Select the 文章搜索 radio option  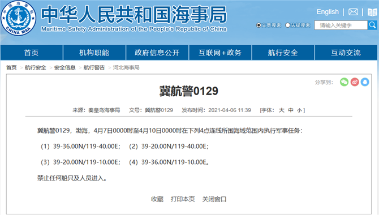coord(259,25)
